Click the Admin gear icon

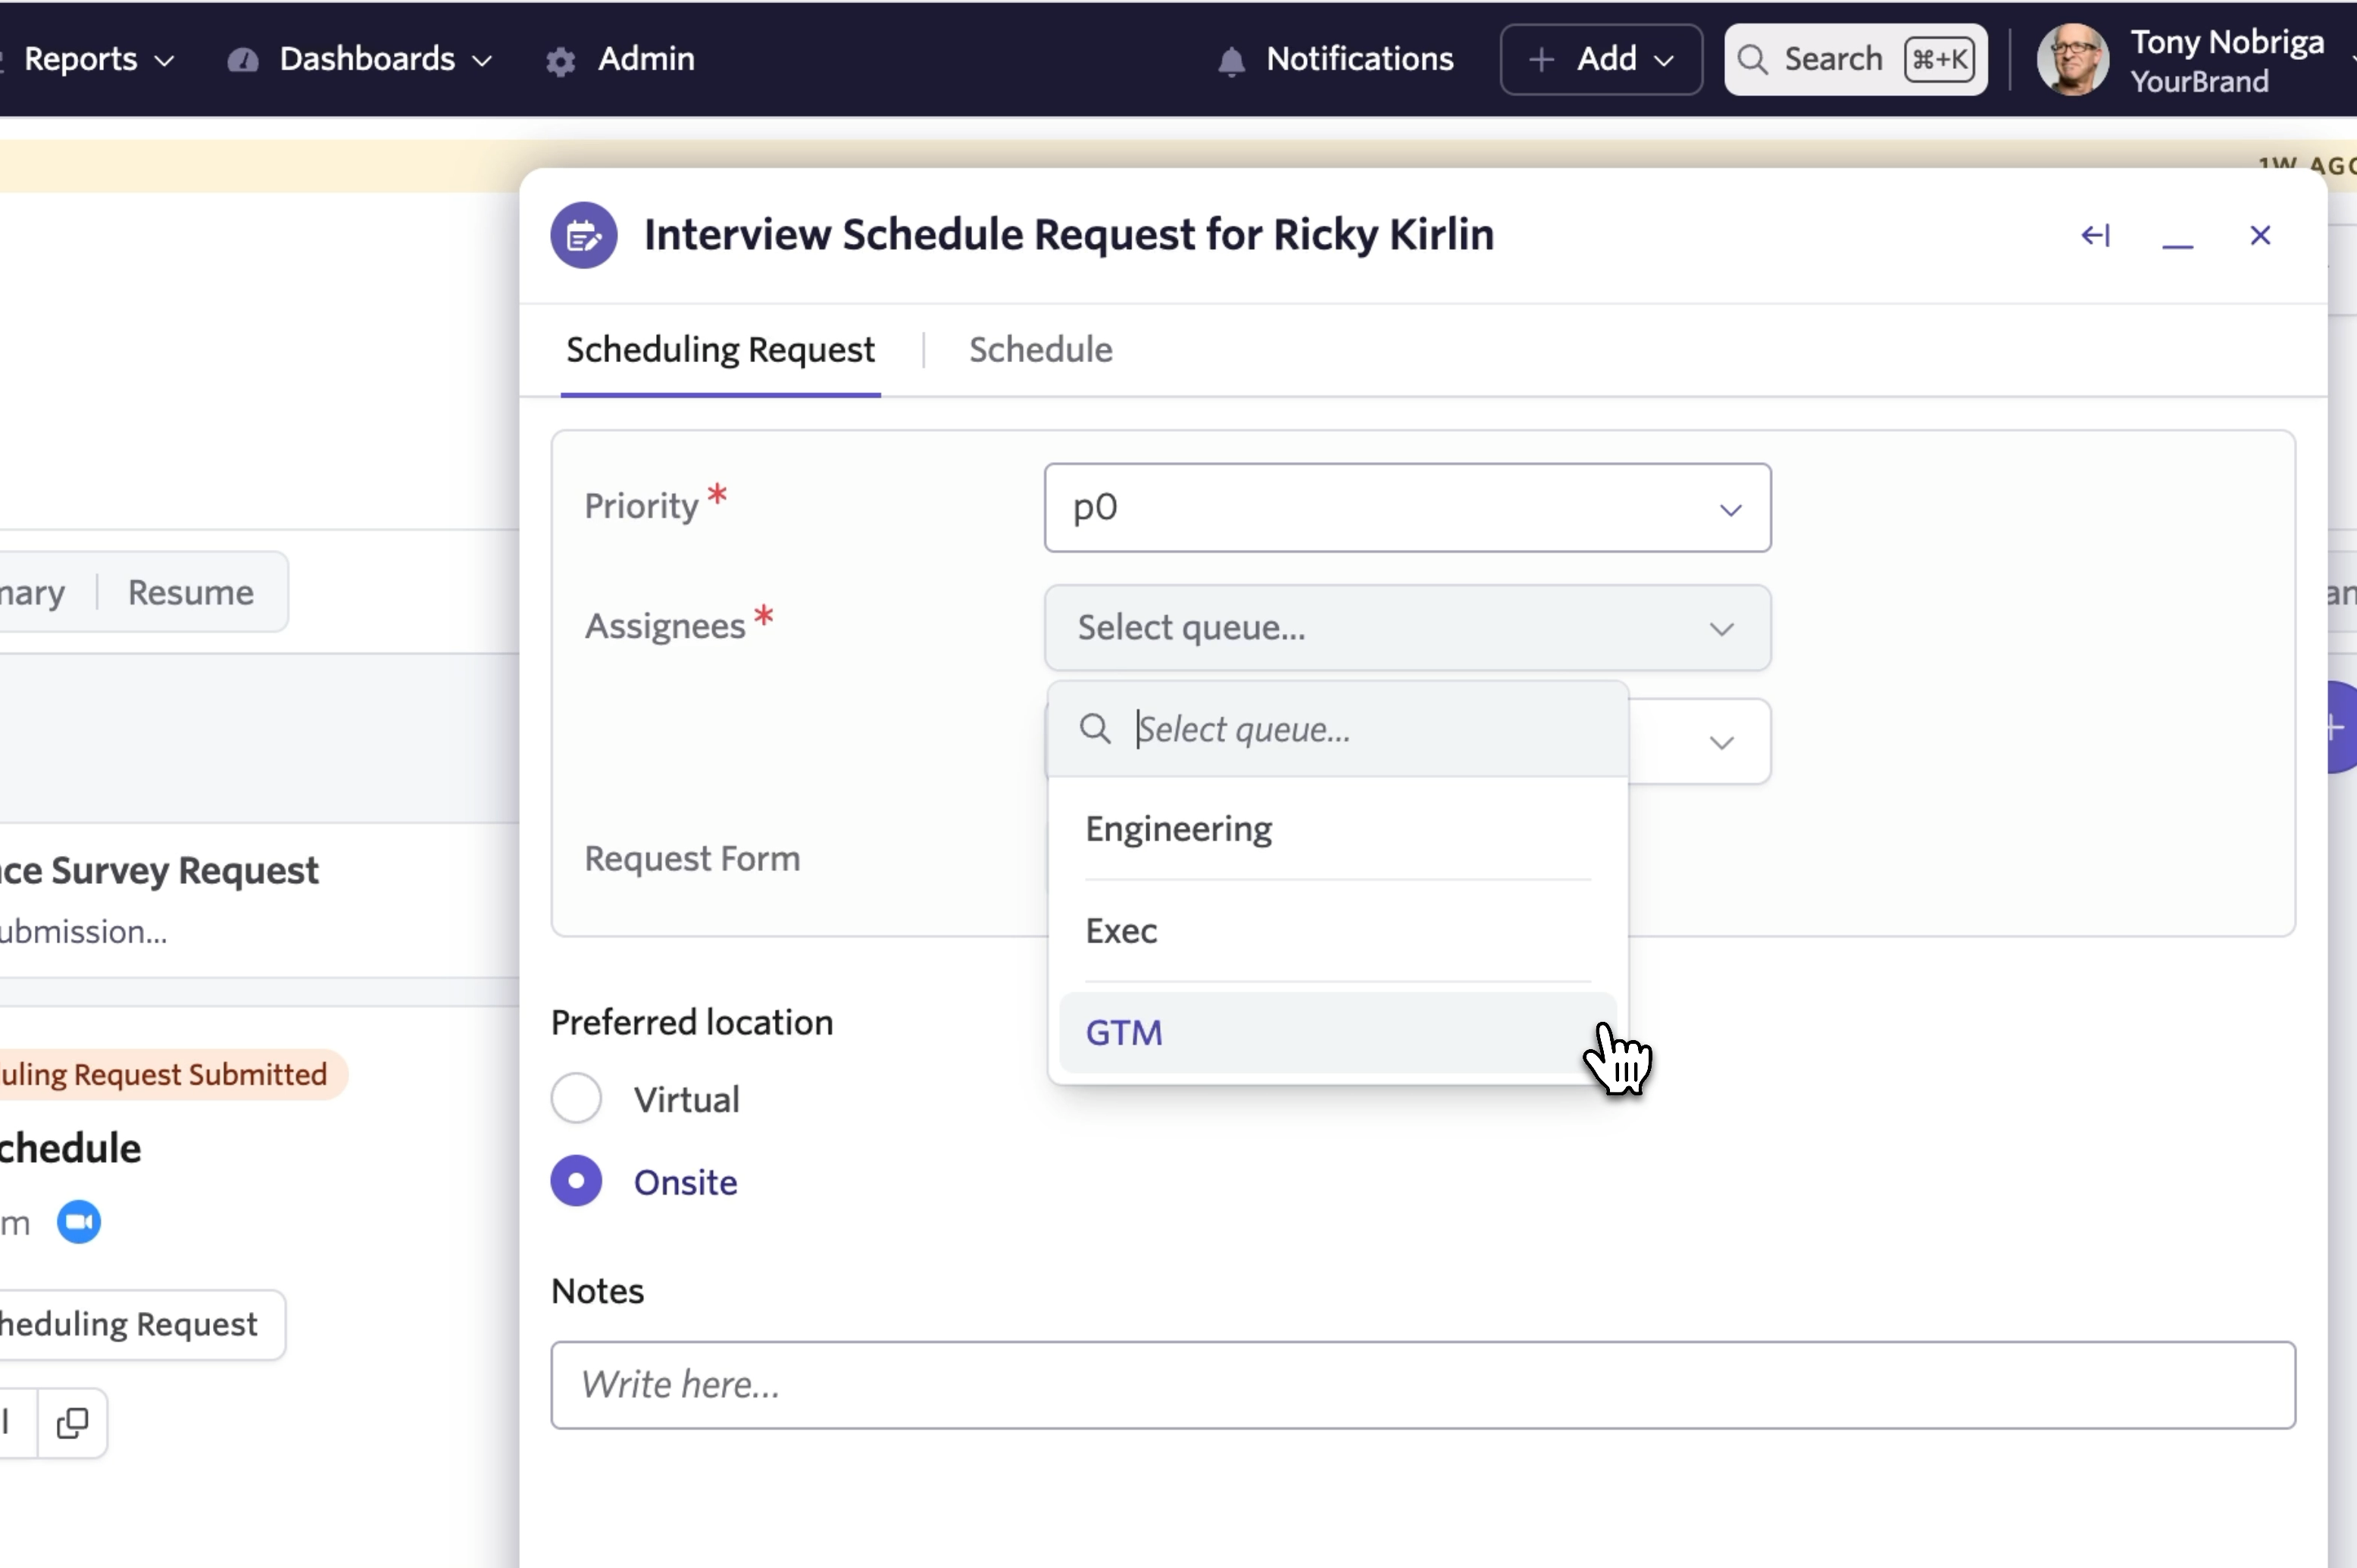[x=560, y=62]
